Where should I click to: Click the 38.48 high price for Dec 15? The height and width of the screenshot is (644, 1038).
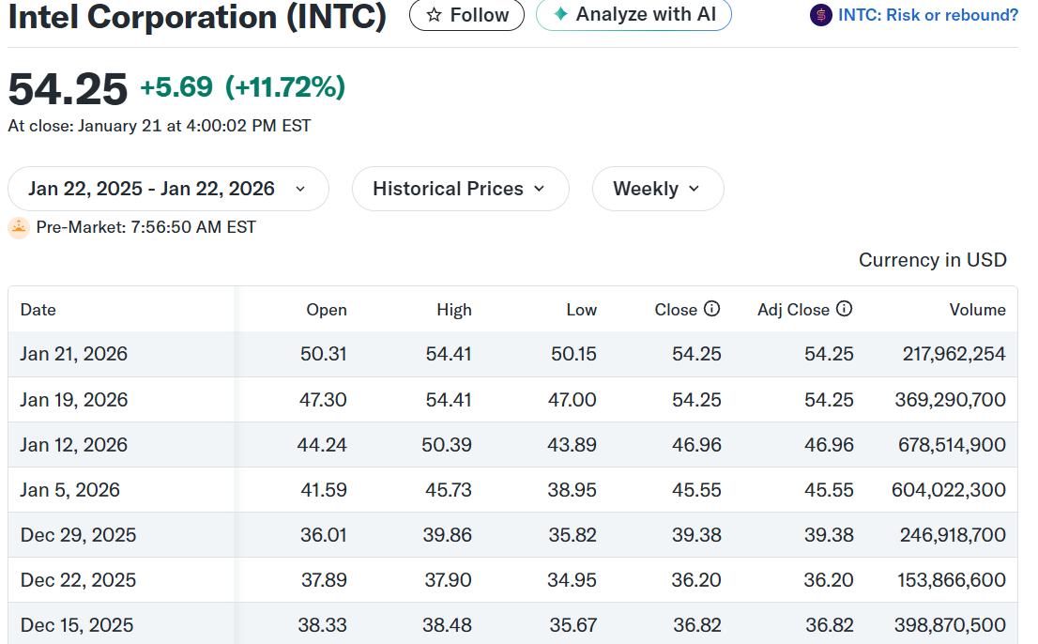click(448, 625)
